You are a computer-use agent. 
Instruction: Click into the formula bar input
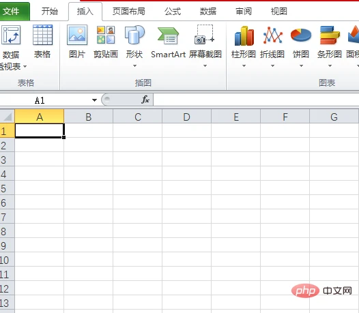click(x=256, y=100)
